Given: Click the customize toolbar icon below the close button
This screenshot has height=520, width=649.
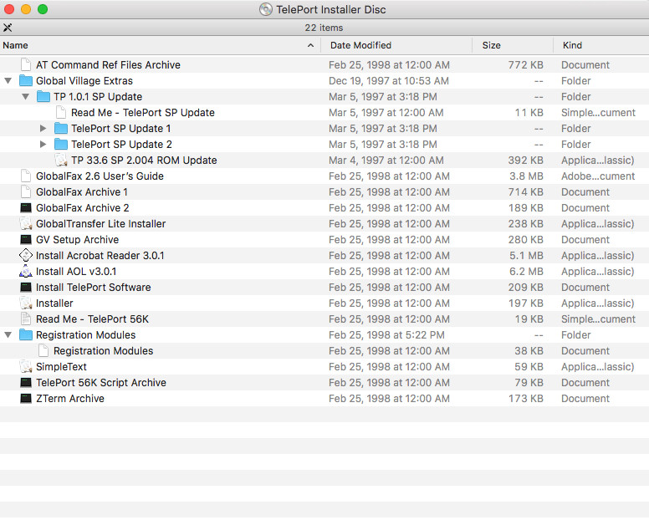Looking at the screenshot, I should [8, 28].
